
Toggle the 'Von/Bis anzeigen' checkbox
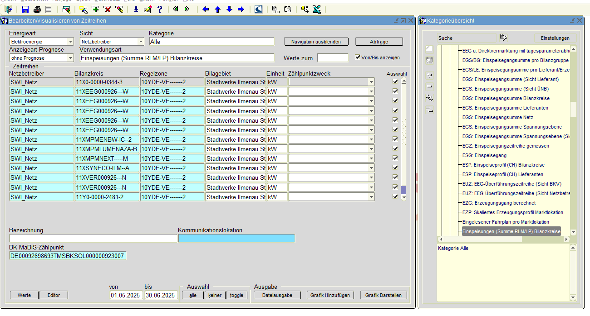358,57
